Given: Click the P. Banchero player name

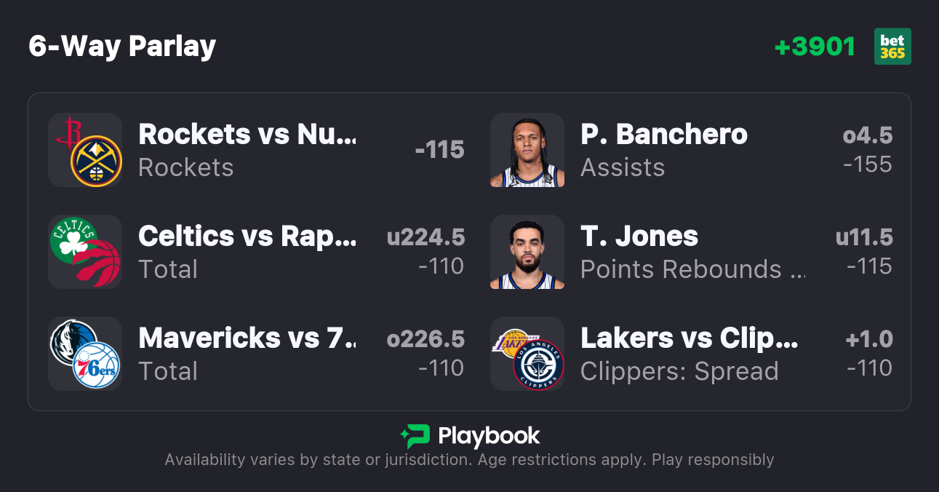Looking at the screenshot, I should (x=664, y=134).
